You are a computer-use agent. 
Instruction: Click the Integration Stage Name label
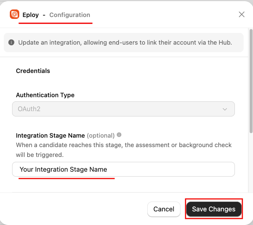[50, 135]
